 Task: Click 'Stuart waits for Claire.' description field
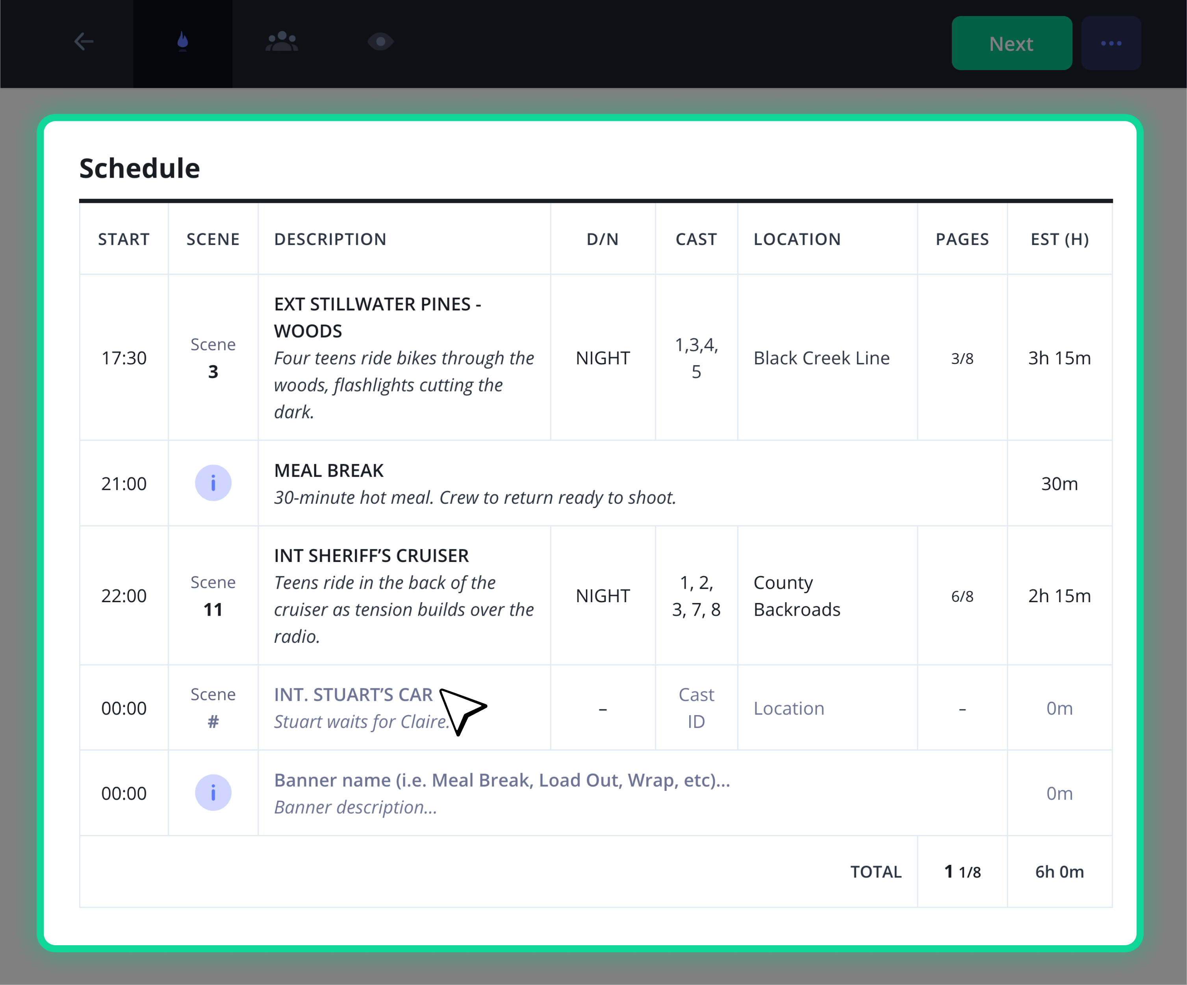pos(362,722)
